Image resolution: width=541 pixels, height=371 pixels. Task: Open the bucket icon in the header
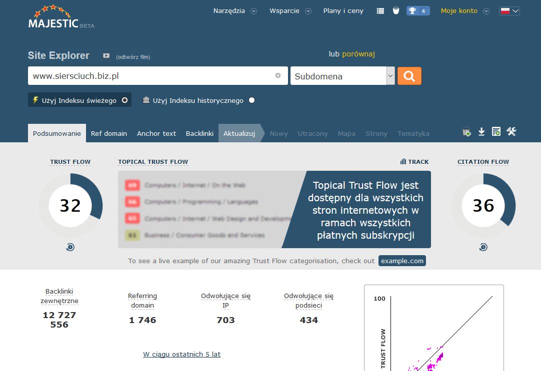coord(395,10)
